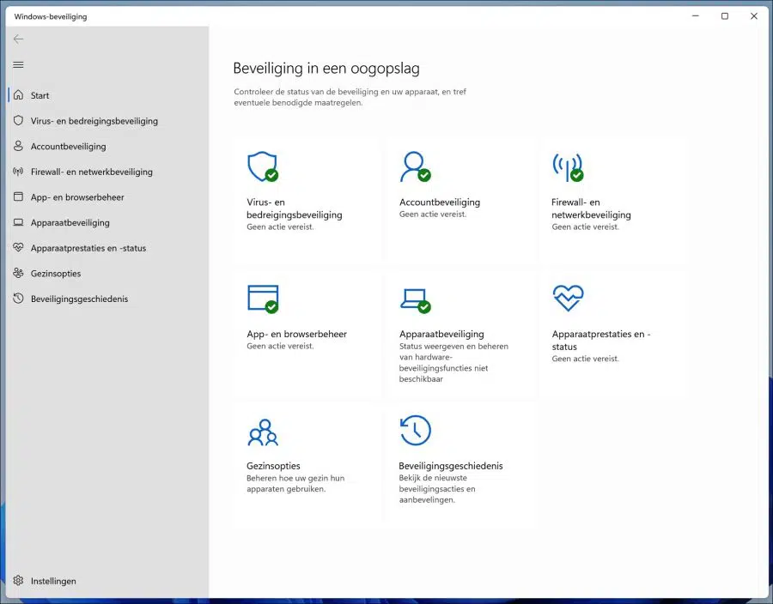This screenshot has width=773, height=604.
Task: Click 'Geen actie vereist.' under App- en browserbeheer tile
Action: [x=280, y=346]
